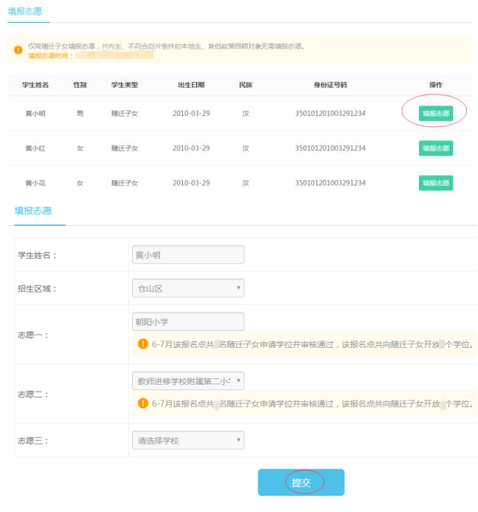The image size is (478, 512).
Task: Click the orange warning icon under 志愿二
Action: click(143, 403)
